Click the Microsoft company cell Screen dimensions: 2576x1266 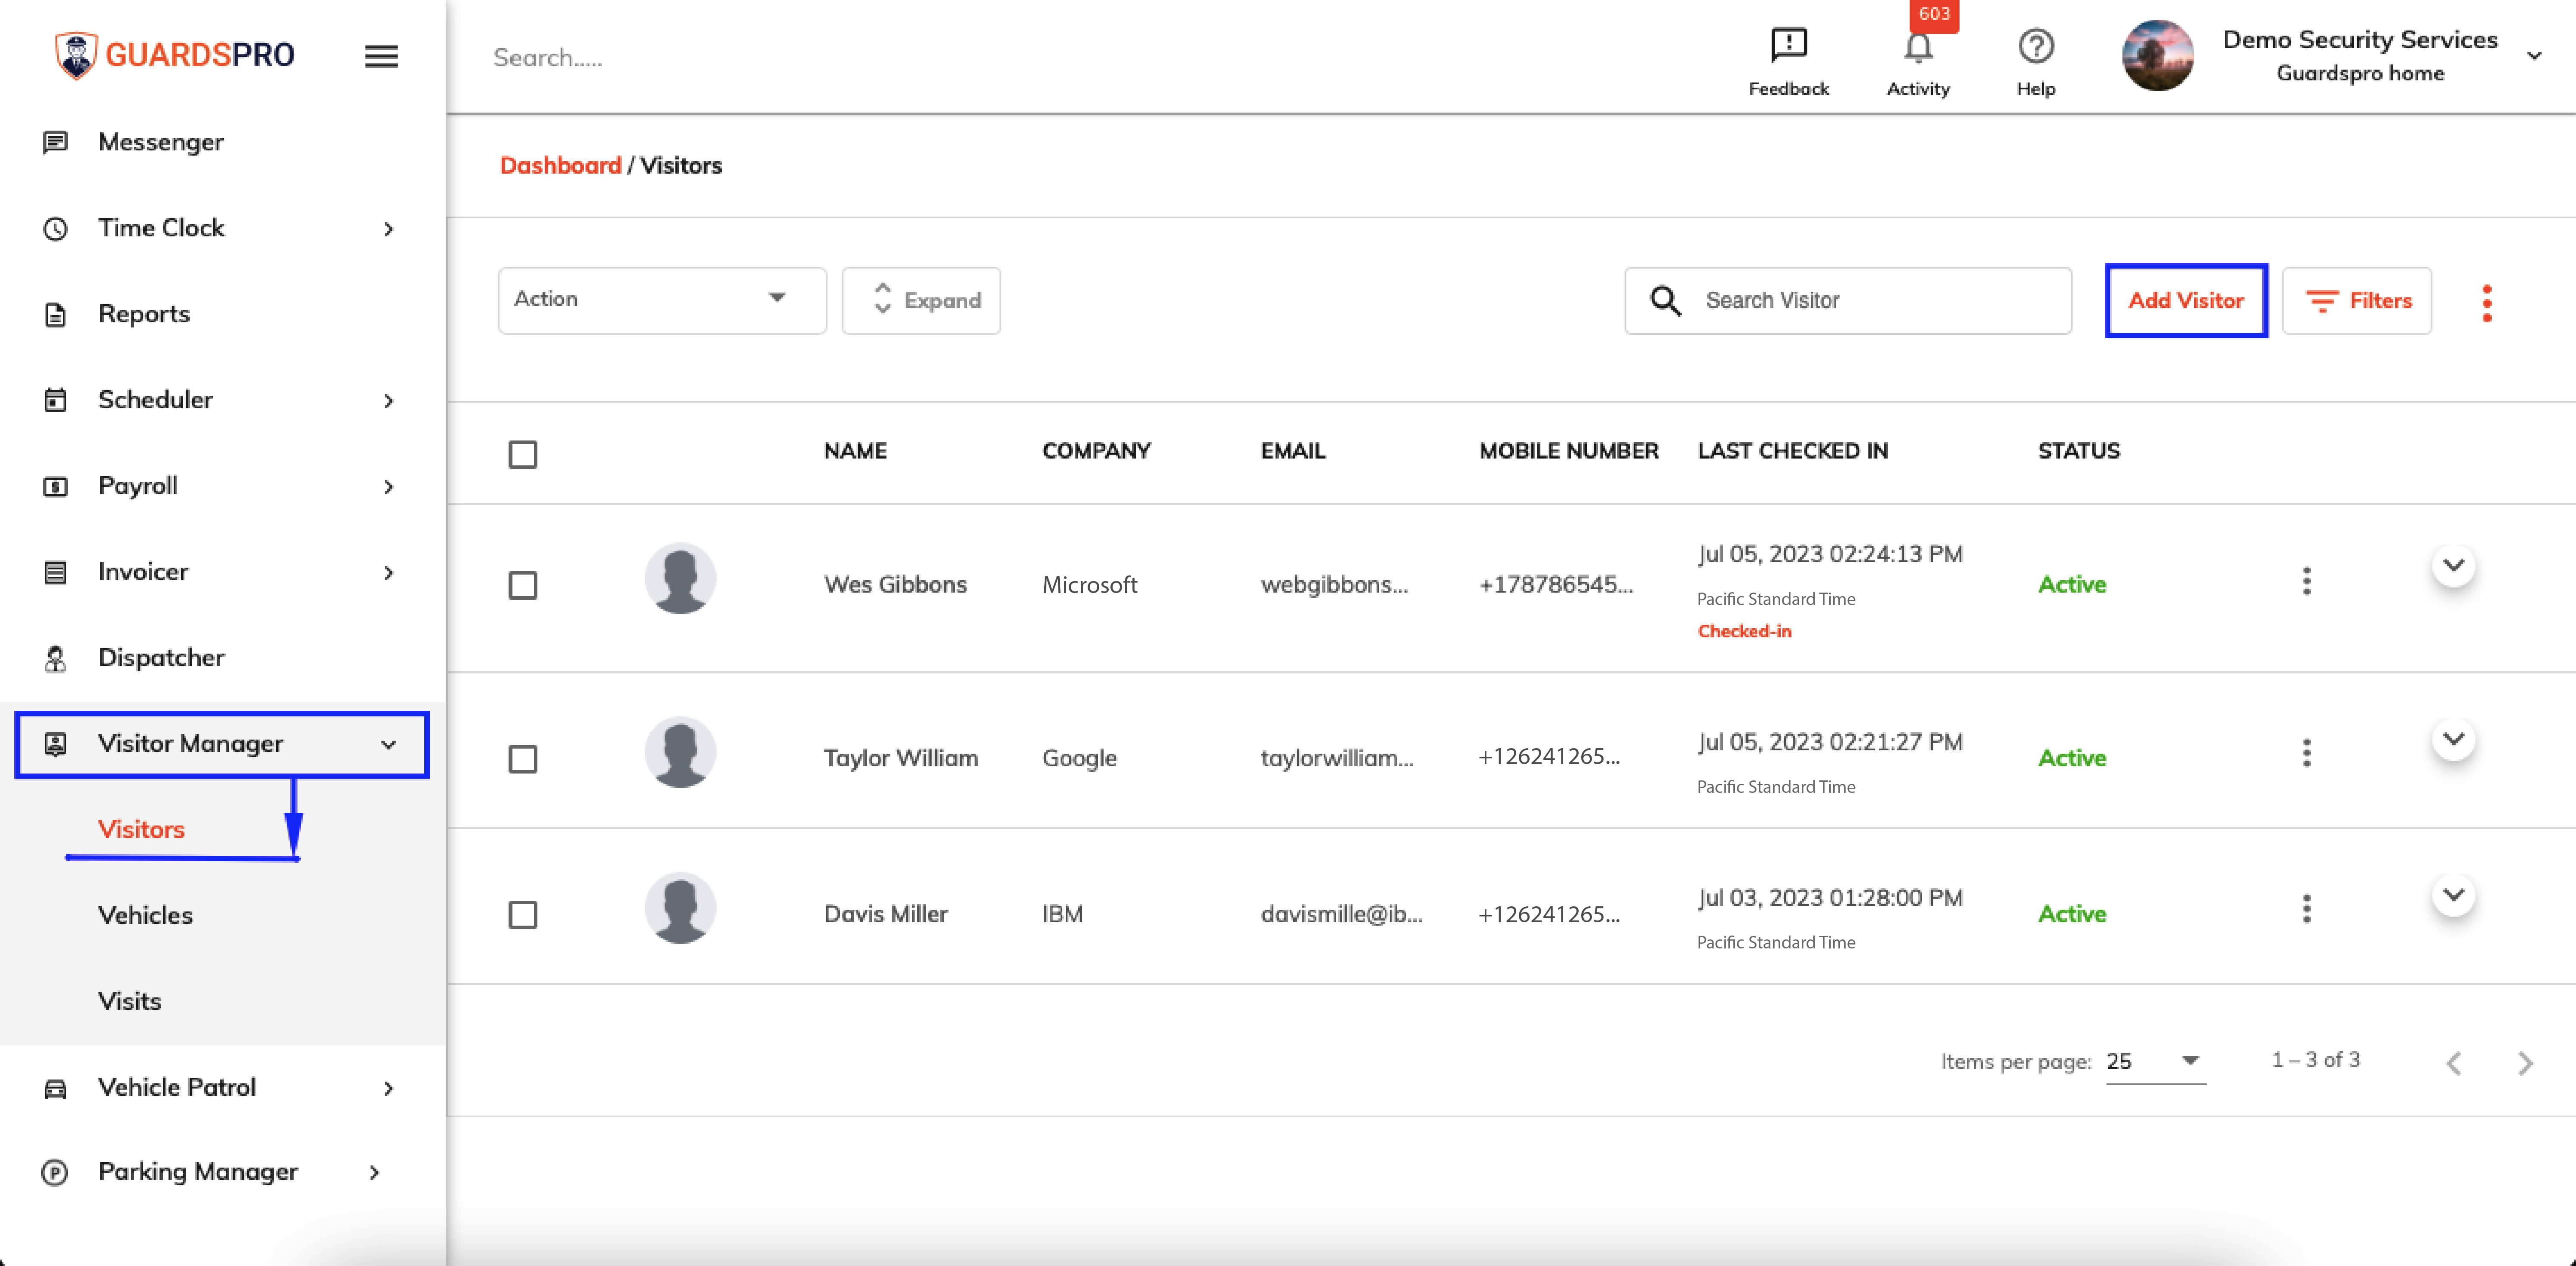click(1089, 586)
